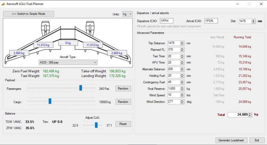Click the Zero Fuel Weight value 162,486 kg
The image size is (267, 145).
[x=51, y=71]
